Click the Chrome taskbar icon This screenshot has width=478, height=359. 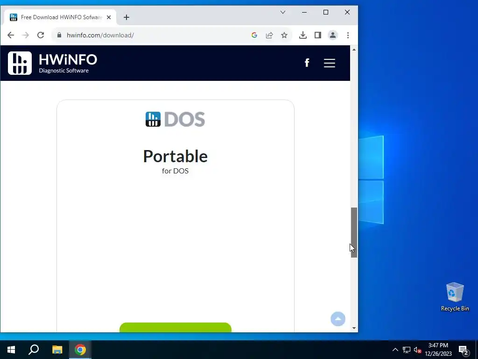80,350
